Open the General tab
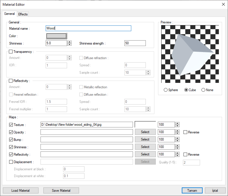Viewport: 228px width, 196px height. pyautogui.click(x=9, y=14)
